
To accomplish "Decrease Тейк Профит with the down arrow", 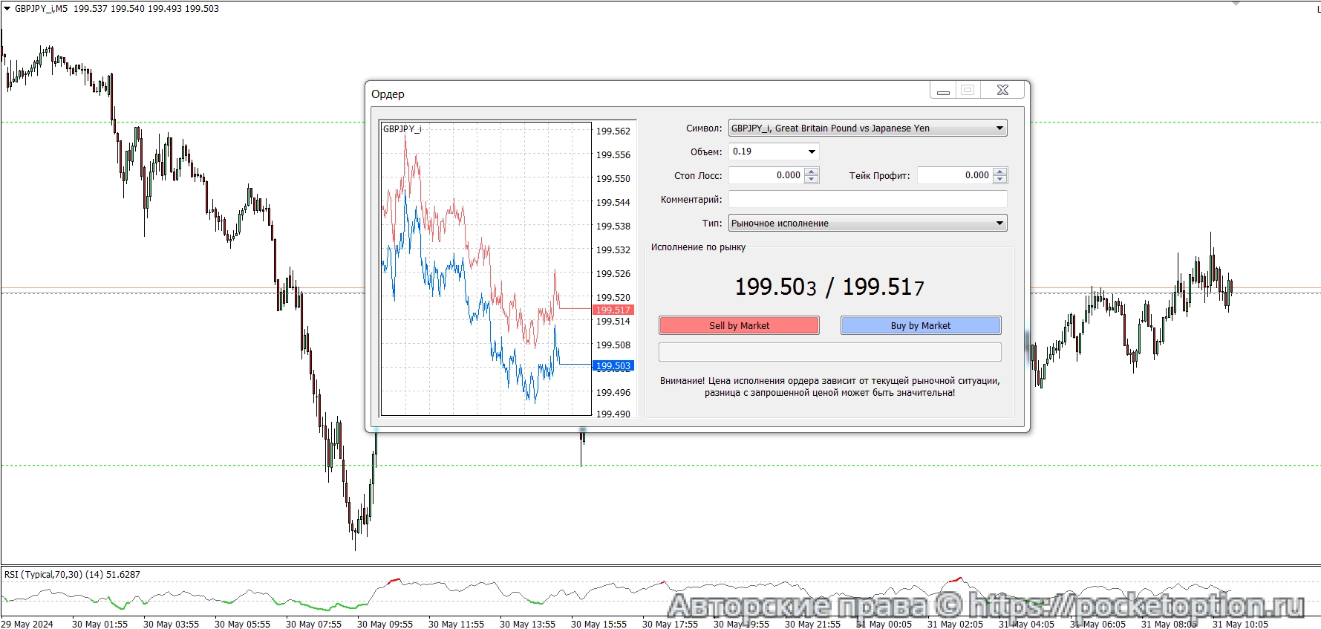I will 1000,180.
